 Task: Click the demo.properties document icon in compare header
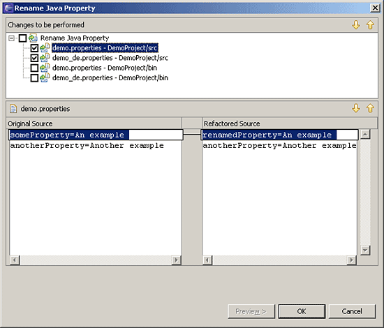tap(13, 109)
